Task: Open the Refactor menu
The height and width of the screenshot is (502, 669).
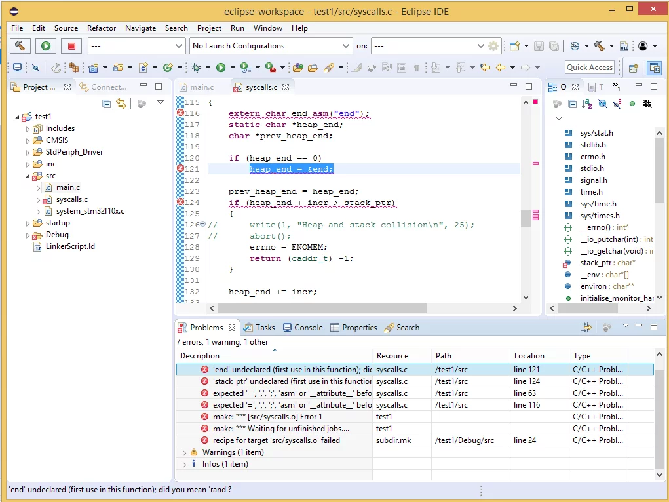Action: click(x=102, y=28)
